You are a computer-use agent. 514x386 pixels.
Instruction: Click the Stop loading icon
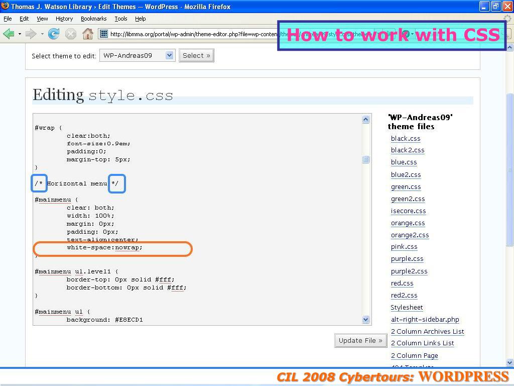pyautogui.click(x=70, y=34)
